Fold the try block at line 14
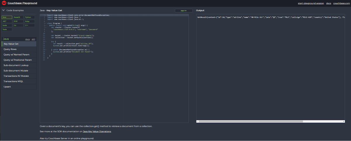This screenshot has height=141, width=351. tap(46, 42)
